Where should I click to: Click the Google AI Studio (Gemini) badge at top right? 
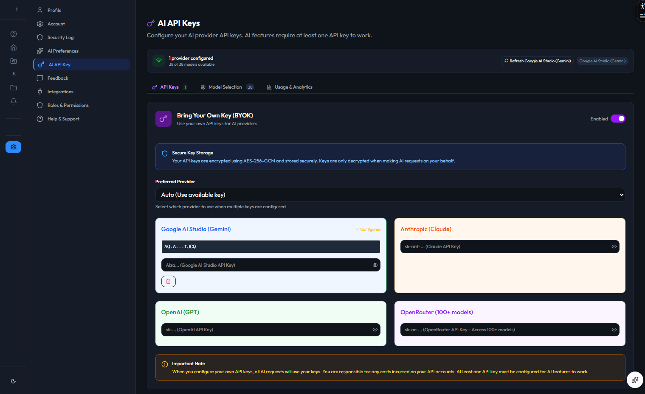tap(602, 61)
